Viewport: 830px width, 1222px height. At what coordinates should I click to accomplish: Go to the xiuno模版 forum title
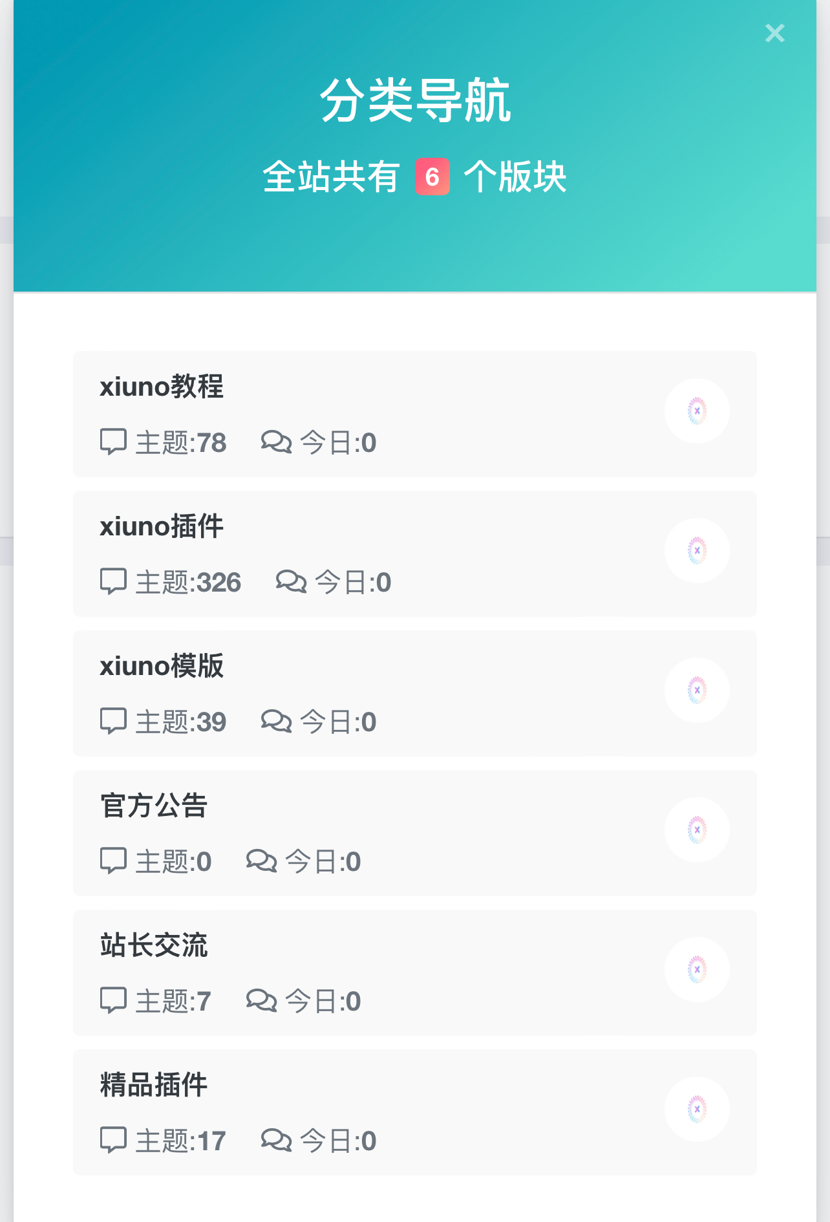click(x=162, y=666)
